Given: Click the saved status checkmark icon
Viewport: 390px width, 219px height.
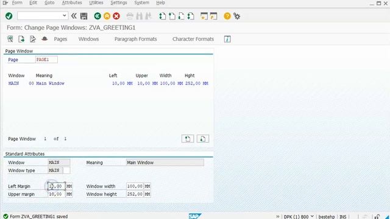Looking at the screenshot, I should (x=5, y=217).
